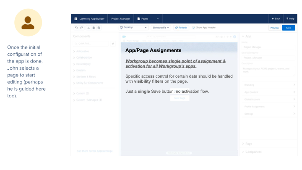Click the components settings icon beside Quick Find
Screen dimensions: 302x170
(113, 44)
